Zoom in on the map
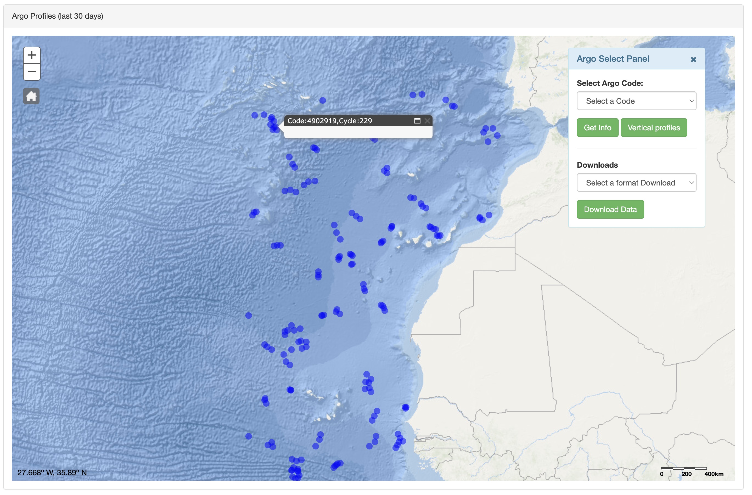The width and height of the screenshot is (752, 495). pyautogui.click(x=32, y=55)
